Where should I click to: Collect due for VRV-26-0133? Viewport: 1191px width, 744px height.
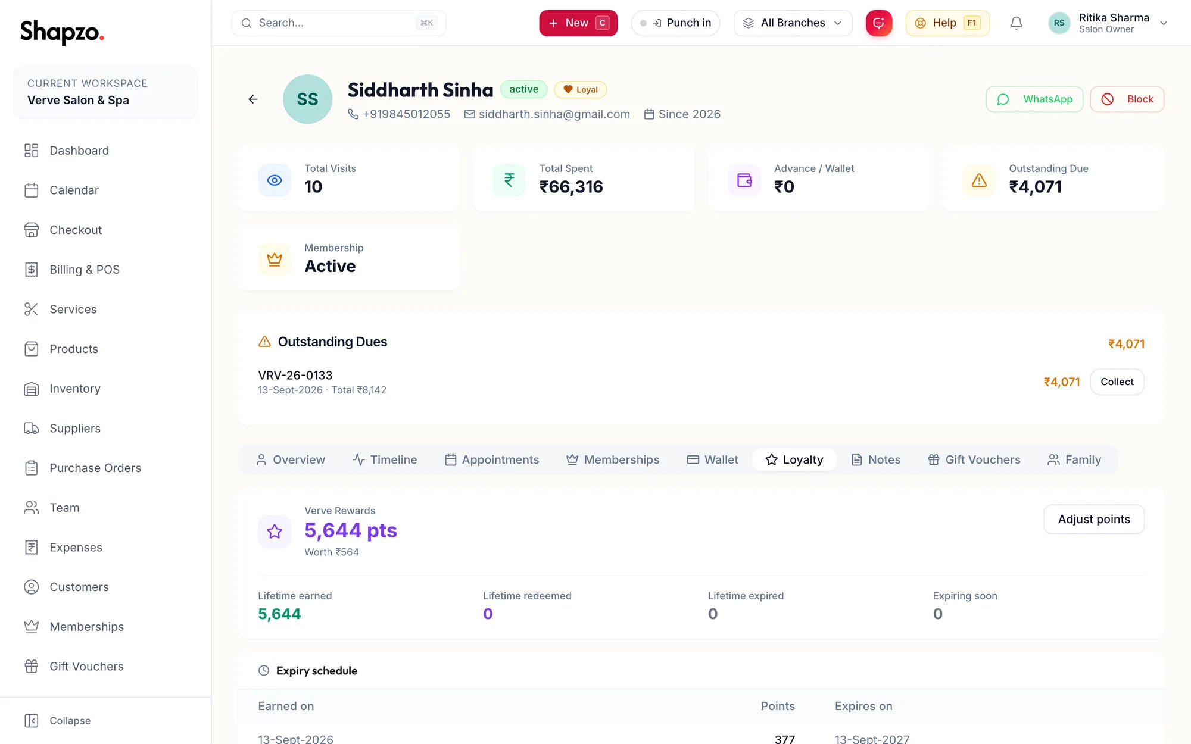coord(1117,382)
